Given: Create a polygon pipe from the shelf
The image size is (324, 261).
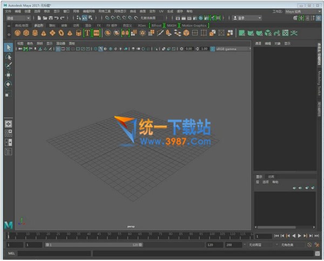Looking at the screenshot, I should (x=78, y=33).
